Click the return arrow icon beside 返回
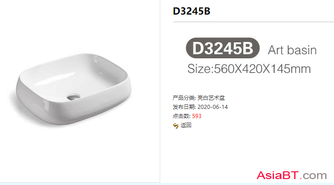Image resolution: width=334 pixels, height=185 pixels. [176, 126]
